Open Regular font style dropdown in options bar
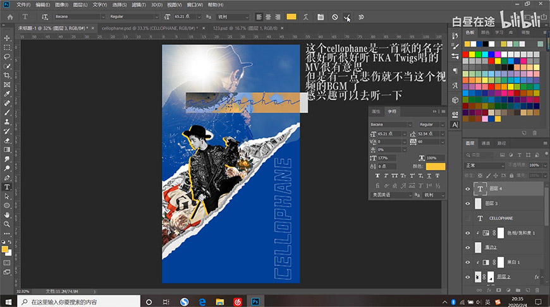Image resolution: width=550 pixels, height=307 pixels. (x=157, y=17)
